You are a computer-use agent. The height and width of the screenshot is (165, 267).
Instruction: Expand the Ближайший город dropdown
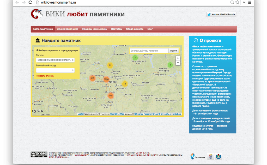point(55,70)
